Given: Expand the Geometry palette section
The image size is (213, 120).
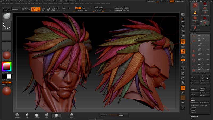Looking at the screenshot, I should click(x=194, y=116).
